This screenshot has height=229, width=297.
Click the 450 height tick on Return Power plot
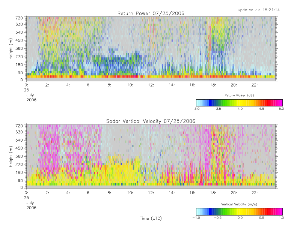point(19,40)
